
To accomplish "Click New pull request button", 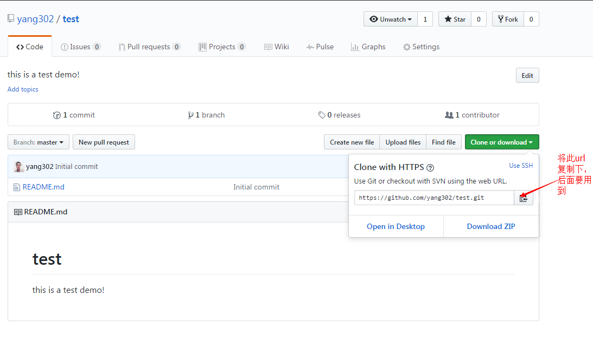I will (104, 142).
